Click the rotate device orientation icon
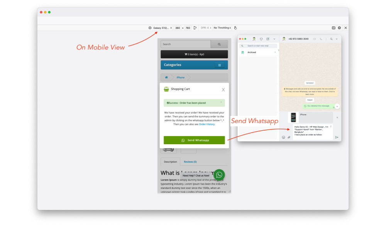Image resolution: width=386 pixels, height=225 pixels. [195, 28]
